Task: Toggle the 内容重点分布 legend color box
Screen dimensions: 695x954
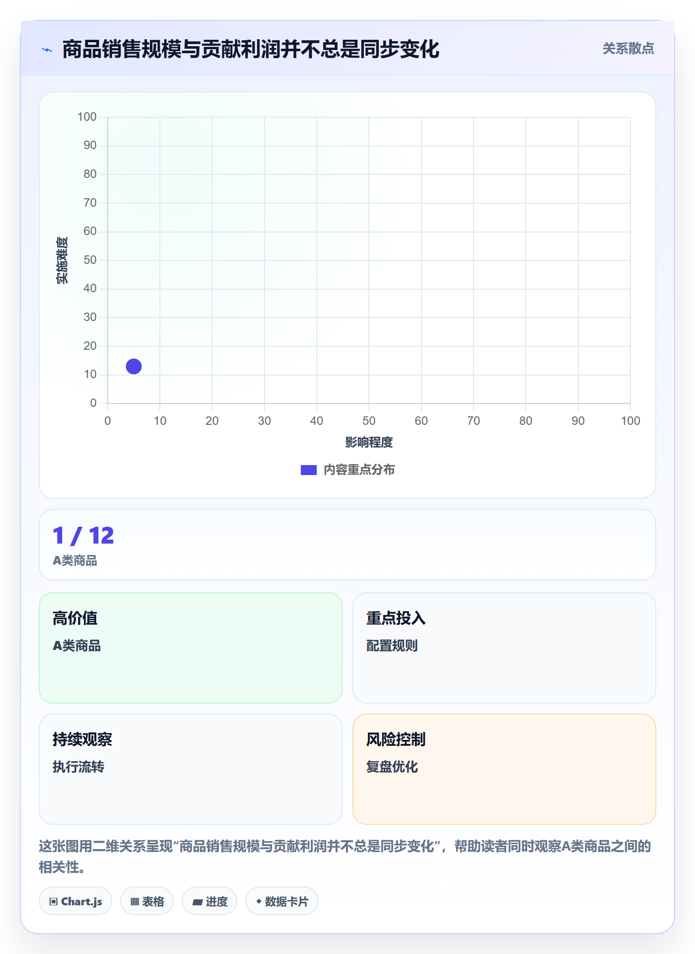Action: point(308,470)
